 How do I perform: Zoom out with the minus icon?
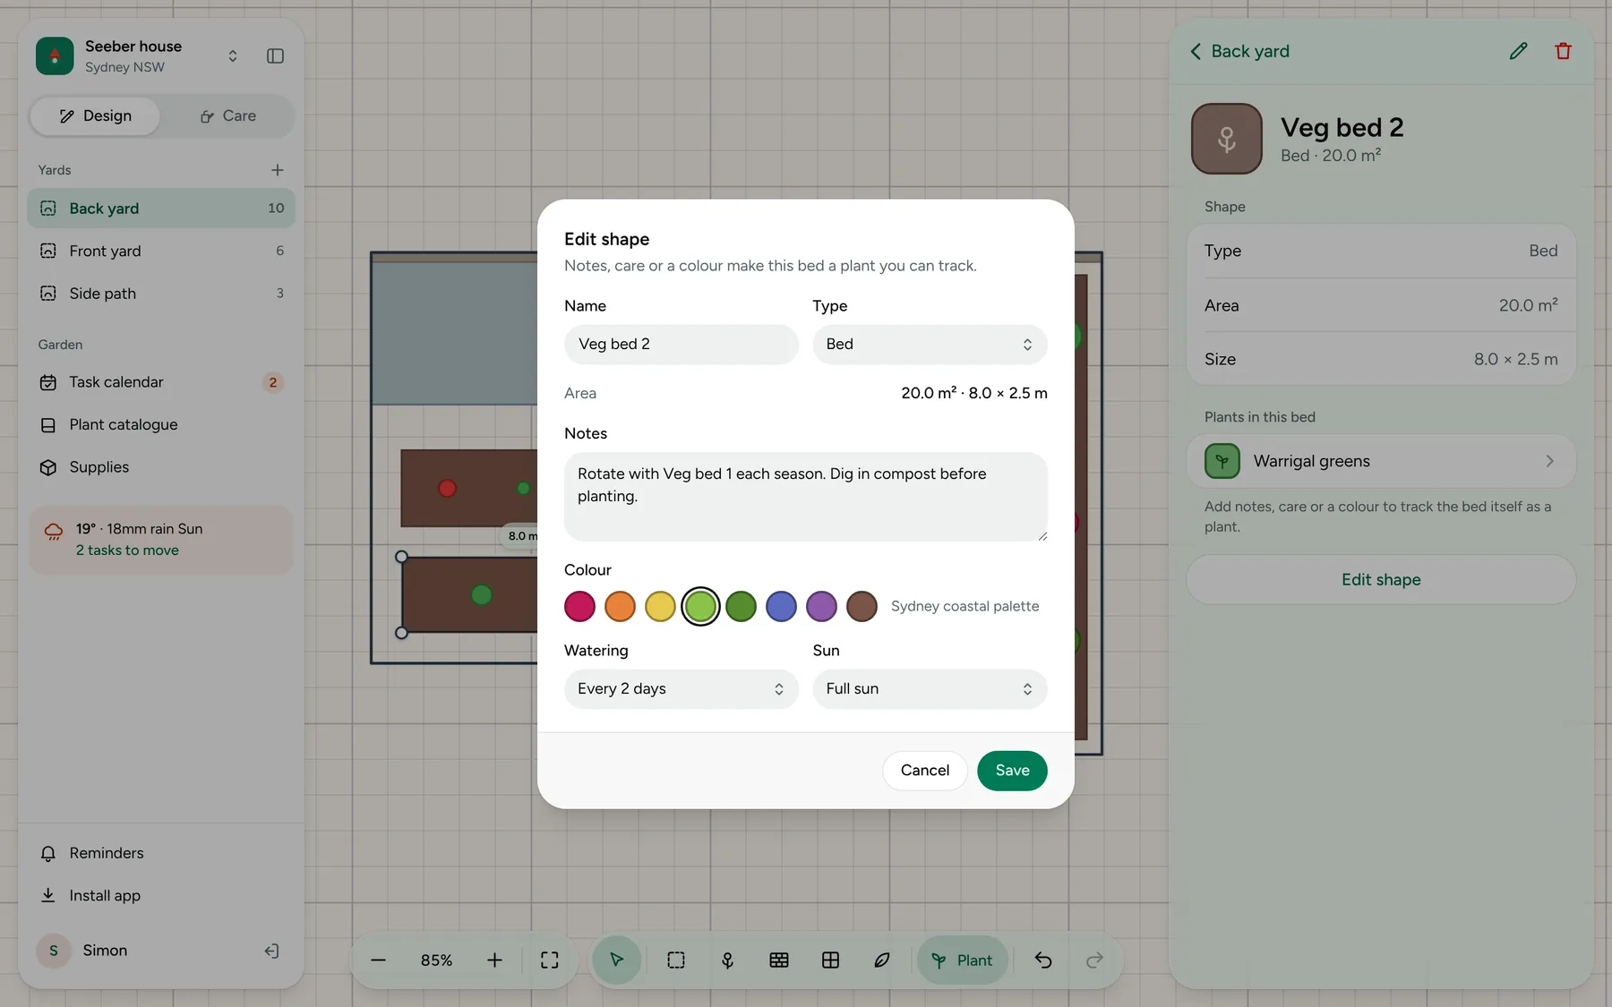(378, 960)
